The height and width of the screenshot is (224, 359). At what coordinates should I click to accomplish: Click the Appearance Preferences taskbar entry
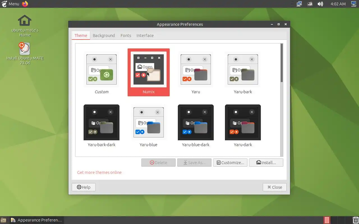[36, 220]
